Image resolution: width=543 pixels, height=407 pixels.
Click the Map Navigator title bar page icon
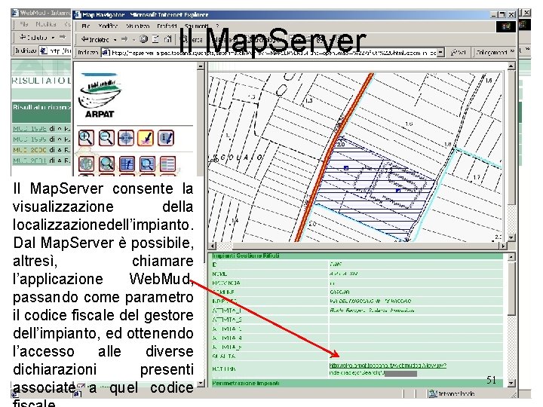(x=78, y=15)
